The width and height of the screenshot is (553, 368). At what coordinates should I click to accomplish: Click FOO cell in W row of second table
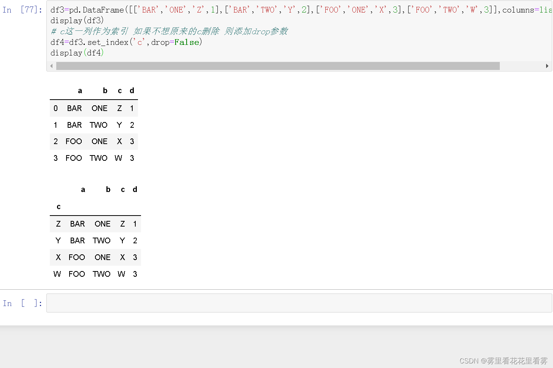[77, 274]
